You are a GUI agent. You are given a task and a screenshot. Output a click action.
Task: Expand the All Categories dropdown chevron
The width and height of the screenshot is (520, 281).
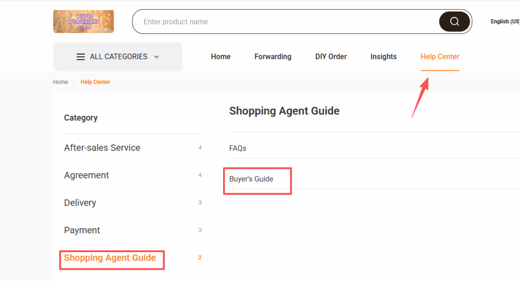coord(156,57)
